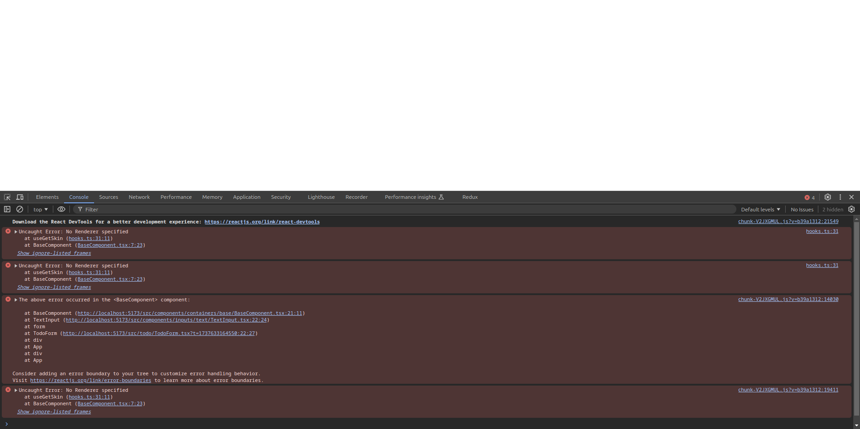The height and width of the screenshot is (429, 860).
Task: Open hooks.ts:31:11 link in second error
Action: (x=89, y=273)
